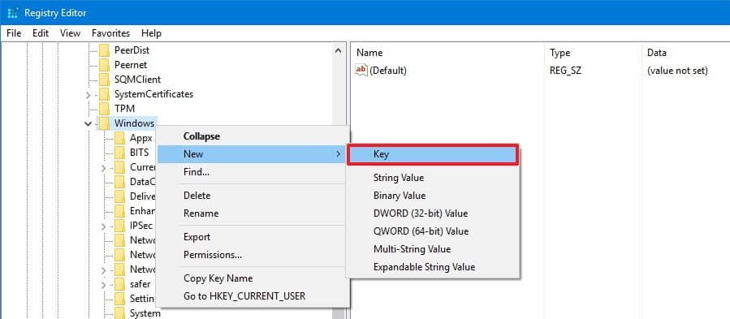The height and width of the screenshot is (319, 730).
Task: Select the Windows key folder icon
Action: [x=104, y=123]
